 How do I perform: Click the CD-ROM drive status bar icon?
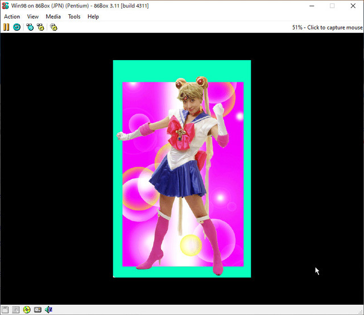tap(27, 310)
